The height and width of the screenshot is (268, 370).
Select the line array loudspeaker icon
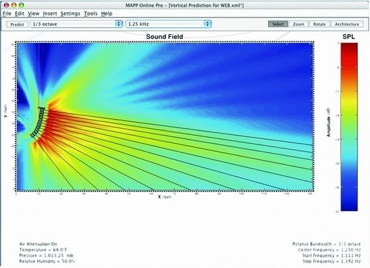pos(38,122)
